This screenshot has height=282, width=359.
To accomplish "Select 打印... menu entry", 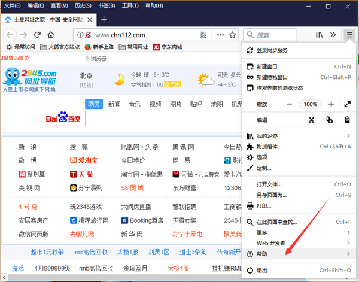I will (x=299, y=206).
